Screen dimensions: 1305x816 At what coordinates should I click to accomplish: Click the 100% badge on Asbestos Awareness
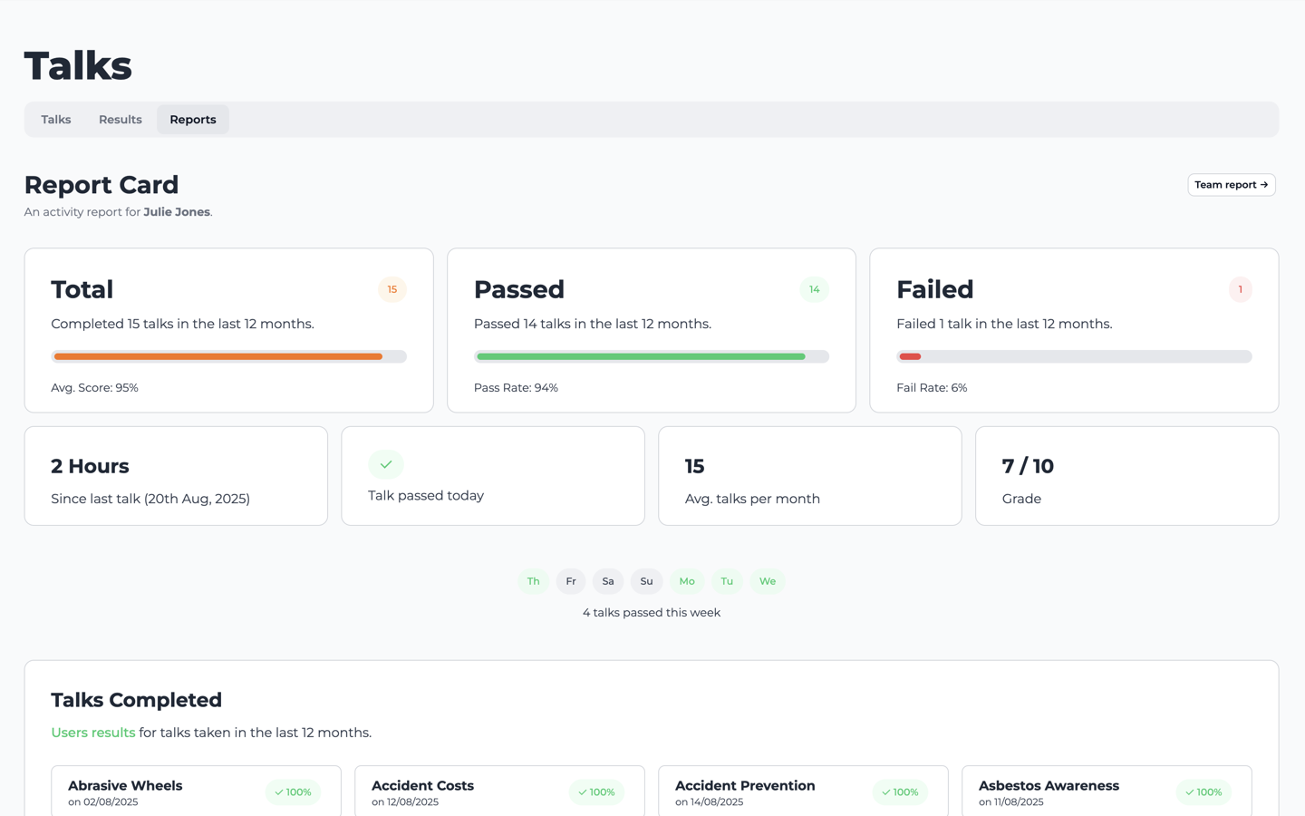pos(1203,792)
